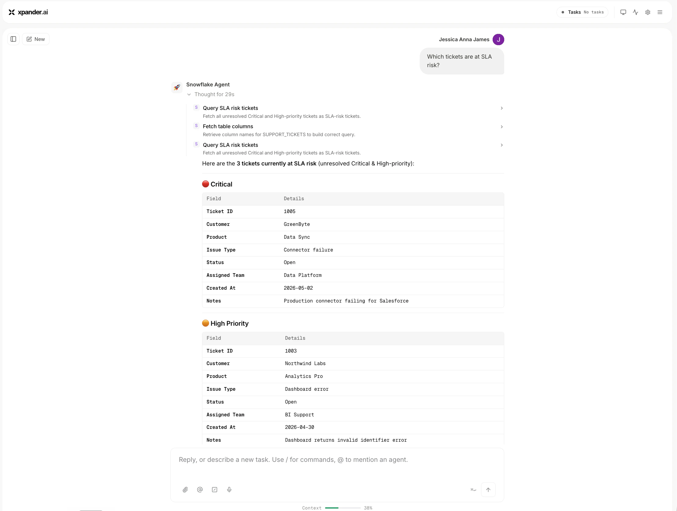Select the BI Support assigned team
The height and width of the screenshot is (511, 677).
(x=299, y=415)
